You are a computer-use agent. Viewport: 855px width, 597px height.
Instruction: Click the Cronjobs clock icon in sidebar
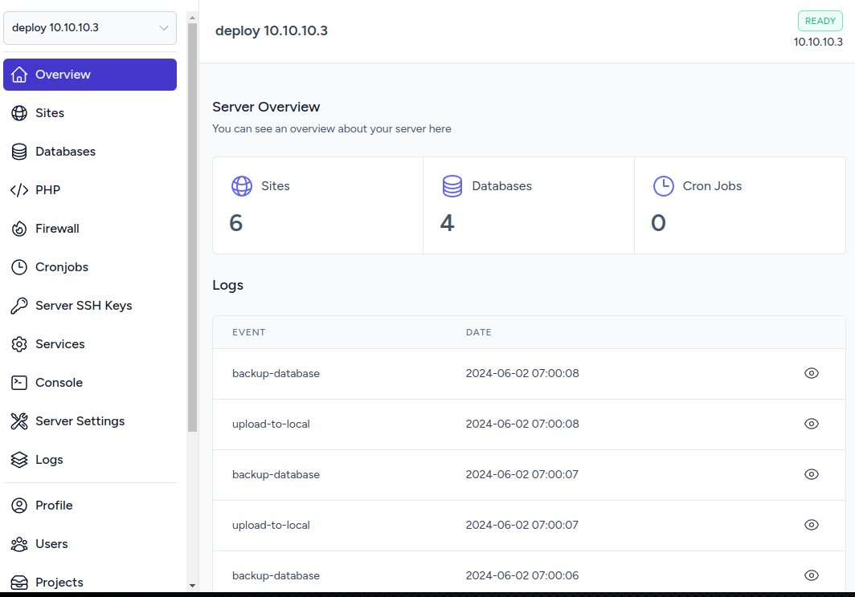pyautogui.click(x=19, y=267)
